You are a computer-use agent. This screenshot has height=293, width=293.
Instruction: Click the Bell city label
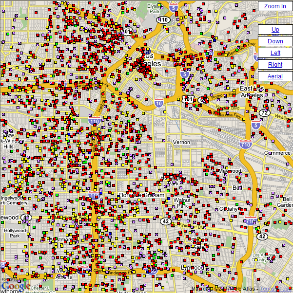click(237, 187)
